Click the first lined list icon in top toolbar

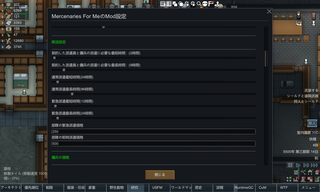click(x=163, y=4)
